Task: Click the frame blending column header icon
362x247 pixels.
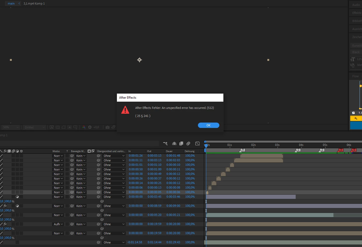Action: 9,151
